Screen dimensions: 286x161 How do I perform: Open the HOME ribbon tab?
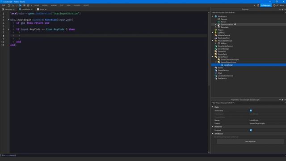pos(37,5)
